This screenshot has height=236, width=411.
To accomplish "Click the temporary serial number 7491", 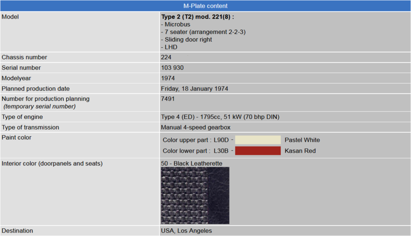I will tap(168, 99).
